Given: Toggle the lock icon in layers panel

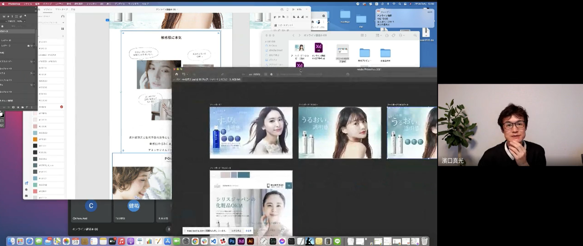Looking at the screenshot, I should (x=2, y=26).
